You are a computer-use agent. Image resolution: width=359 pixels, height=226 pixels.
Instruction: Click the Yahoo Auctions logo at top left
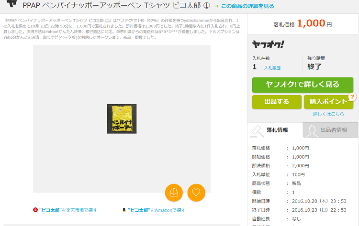(11, 4)
